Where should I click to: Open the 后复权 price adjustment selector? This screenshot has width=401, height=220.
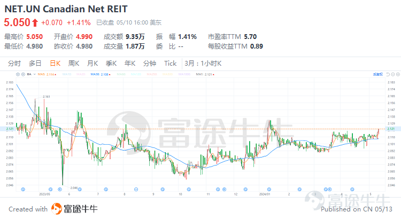coord(377,74)
